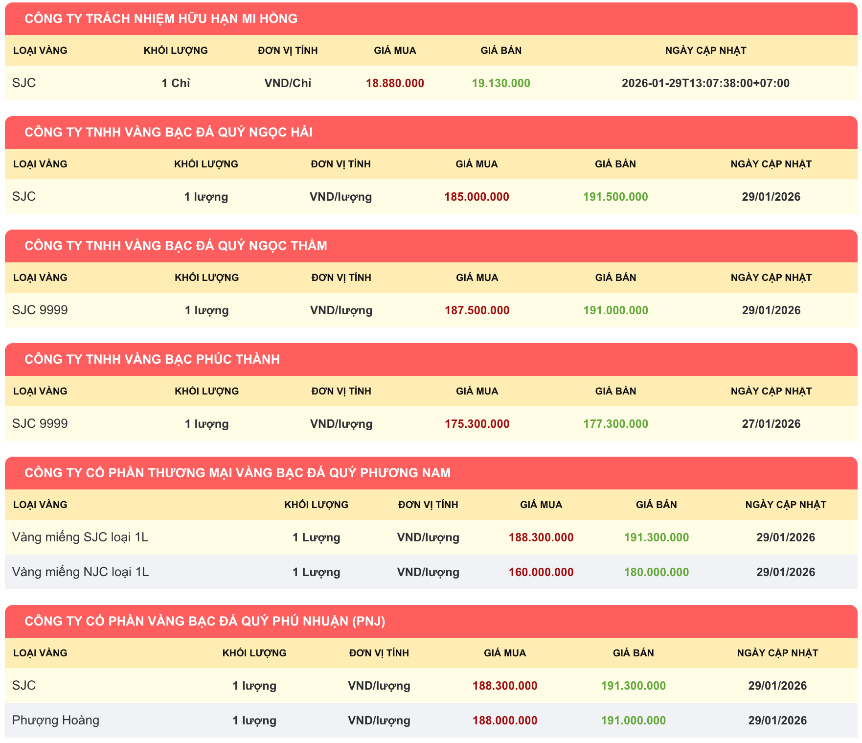Click Phúc Thành's sell price 177.300.000
This screenshot has width=862, height=743.
pyautogui.click(x=615, y=424)
